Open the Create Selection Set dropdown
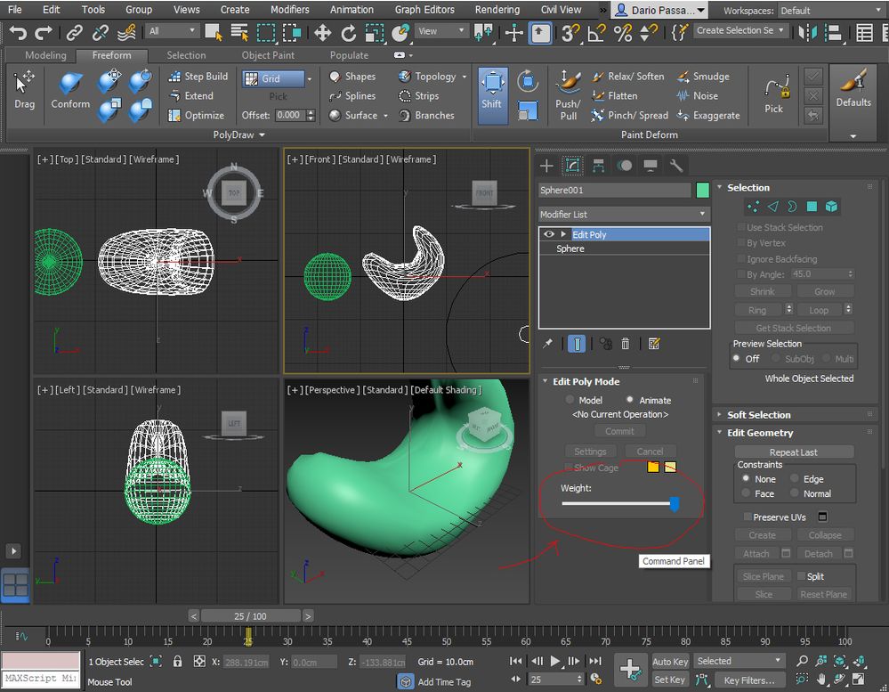The height and width of the screenshot is (692, 889). coord(739,30)
